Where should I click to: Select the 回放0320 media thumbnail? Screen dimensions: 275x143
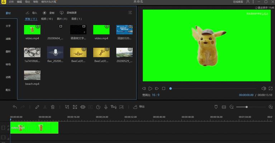click(124, 30)
